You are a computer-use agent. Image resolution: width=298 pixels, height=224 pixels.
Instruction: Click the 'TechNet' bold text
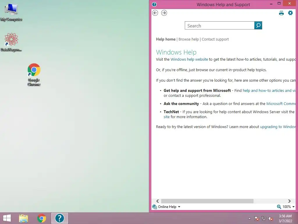click(171, 112)
